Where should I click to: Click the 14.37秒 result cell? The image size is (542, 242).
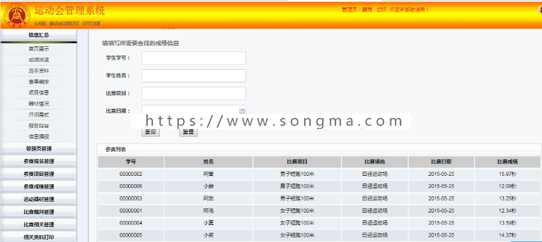[508, 235]
